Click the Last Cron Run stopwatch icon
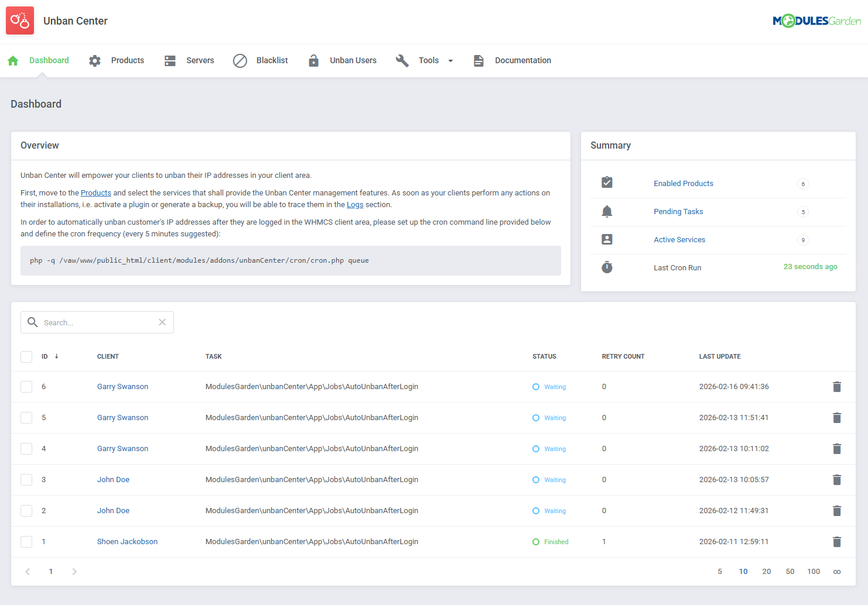 click(607, 267)
